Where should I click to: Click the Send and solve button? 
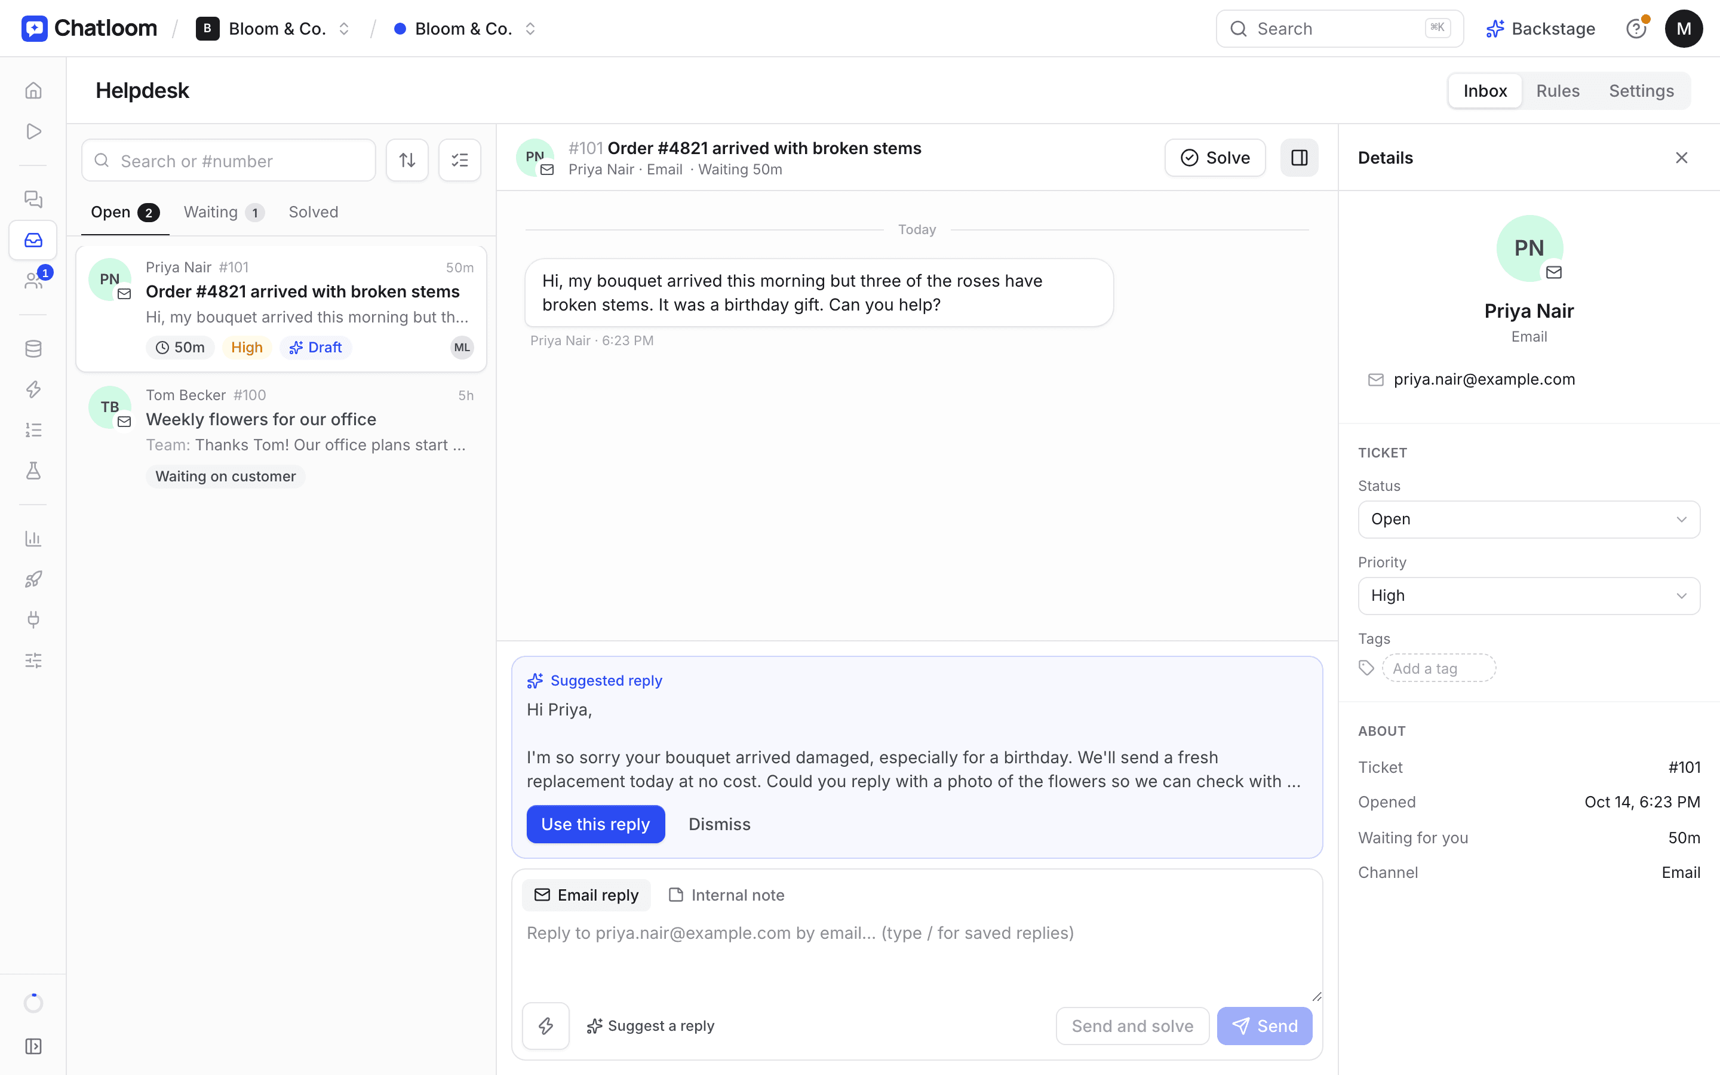click(1132, 1026)
